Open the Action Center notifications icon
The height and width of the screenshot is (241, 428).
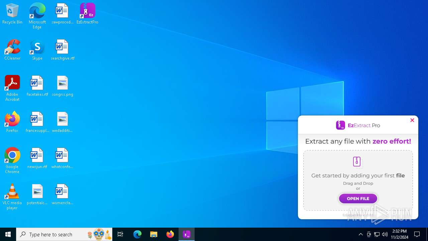point(417,234)
